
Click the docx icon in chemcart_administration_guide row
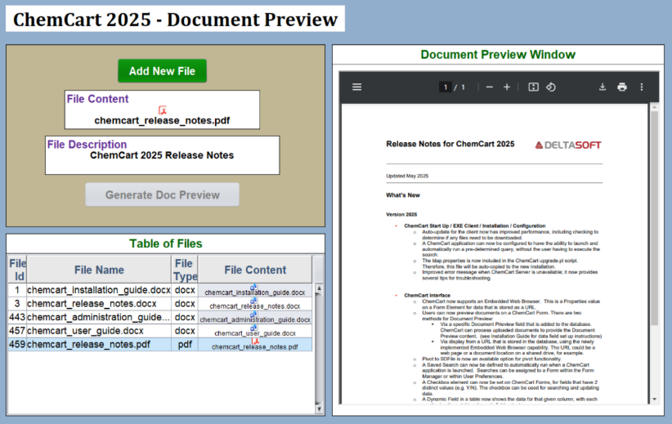(253, 315)
